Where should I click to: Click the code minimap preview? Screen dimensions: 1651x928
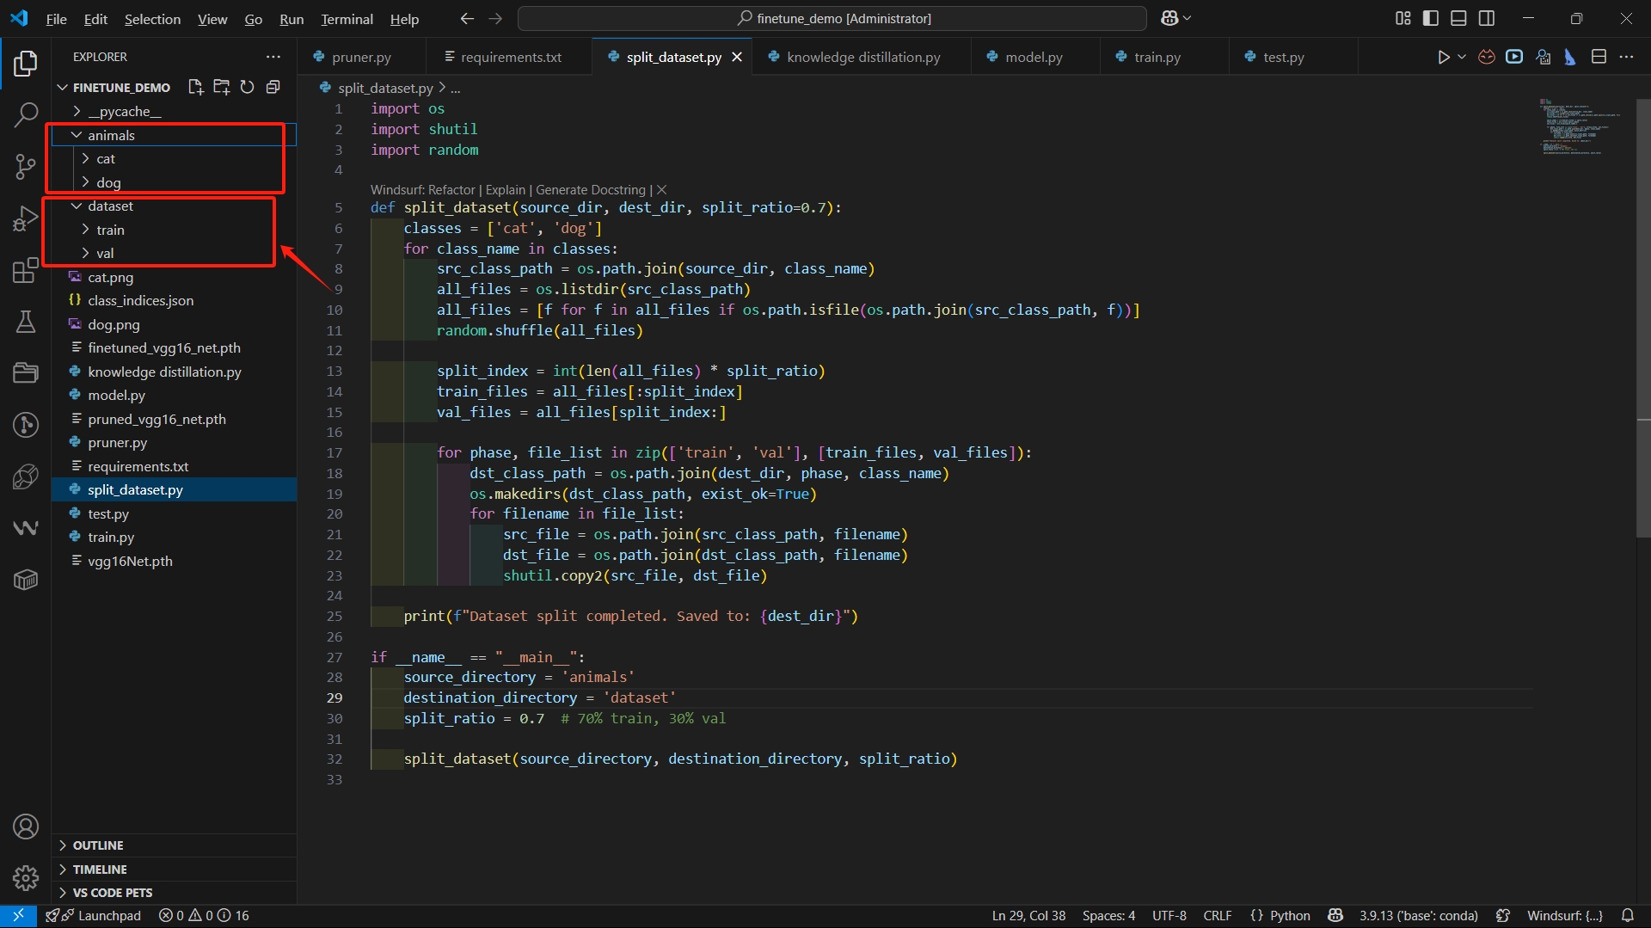[1579, 126]
